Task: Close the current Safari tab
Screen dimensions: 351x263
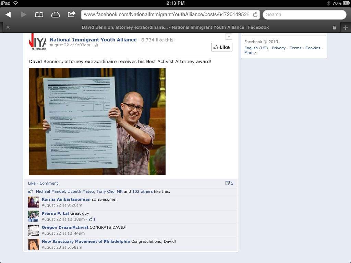Action: point(8,27)
